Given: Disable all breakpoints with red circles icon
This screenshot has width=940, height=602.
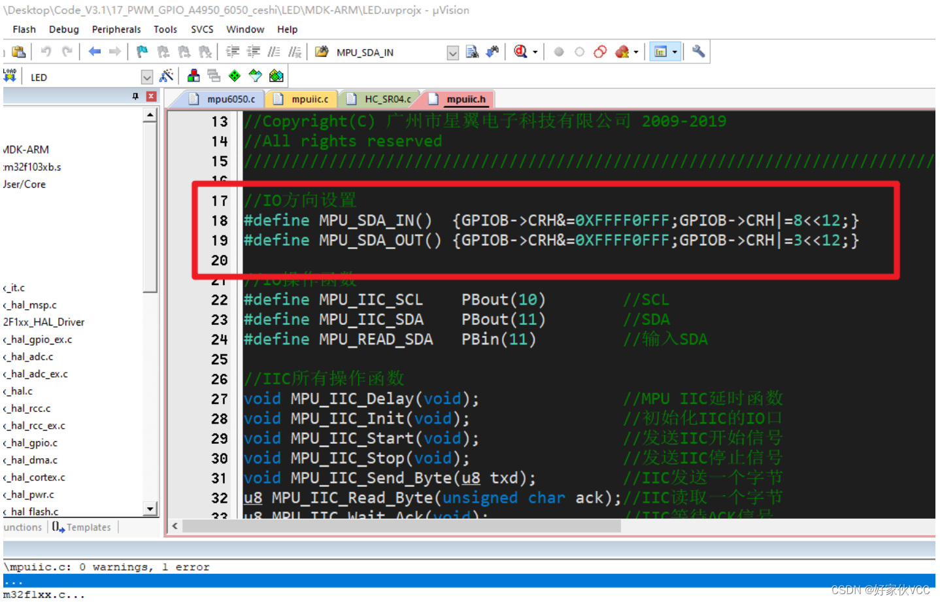Looking at the screenshot, I should pyautogui.click(x=600, y=52).
